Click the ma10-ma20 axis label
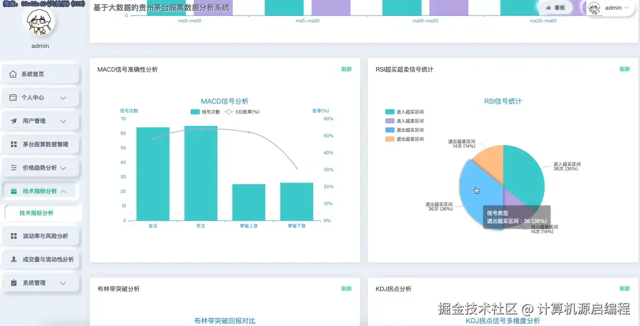The height and width of the screenshot is (326, 640). point(425,21)
